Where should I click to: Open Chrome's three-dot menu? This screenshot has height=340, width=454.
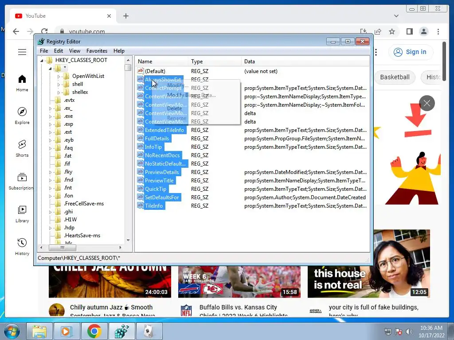pos(438,31)
